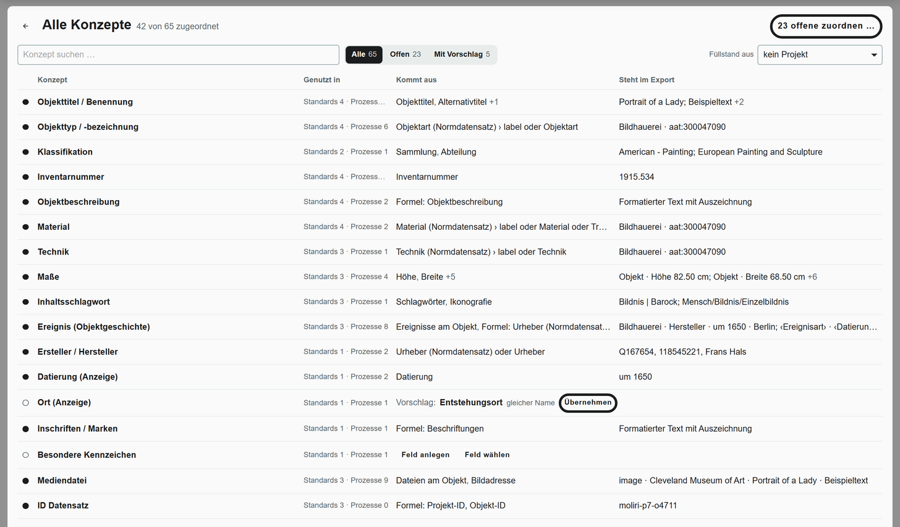Click the status dot for Objekttitel / Benennung
This screenshot has height=527, width=900.
pyautogui.click(x=25, y=102)
